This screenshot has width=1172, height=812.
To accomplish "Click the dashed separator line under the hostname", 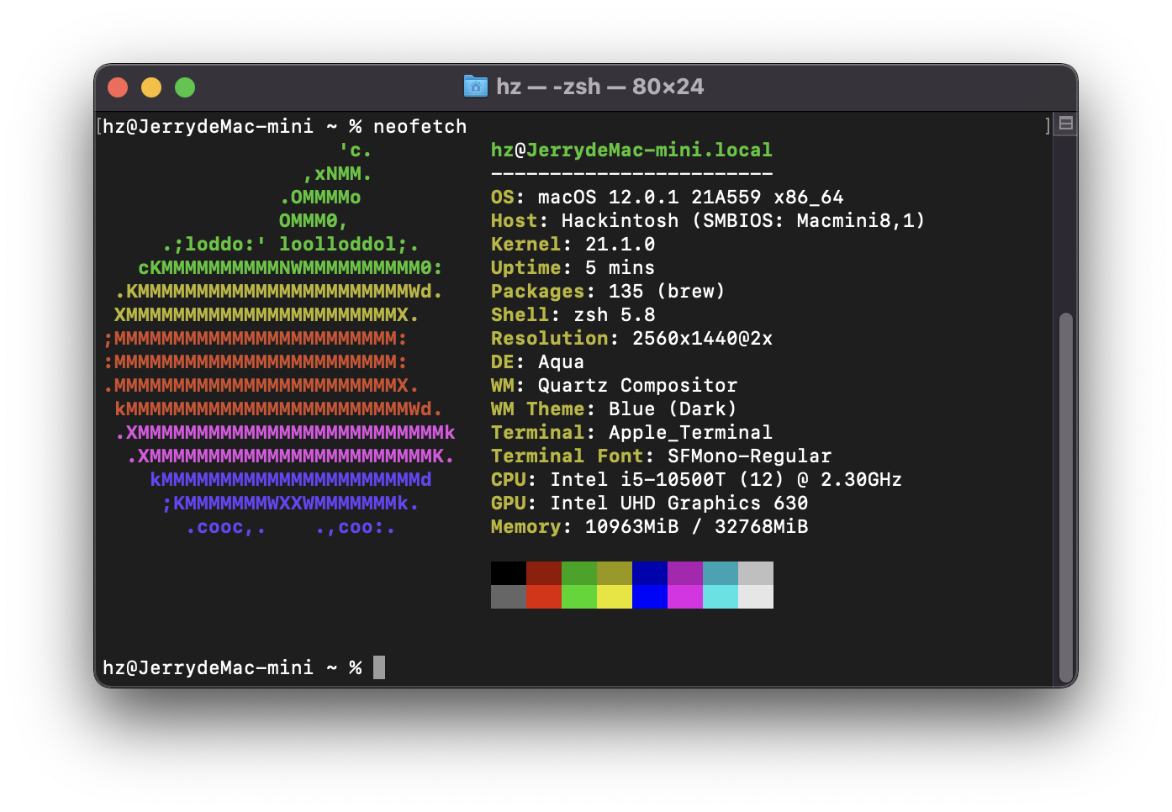I will [x=631, y=173].
